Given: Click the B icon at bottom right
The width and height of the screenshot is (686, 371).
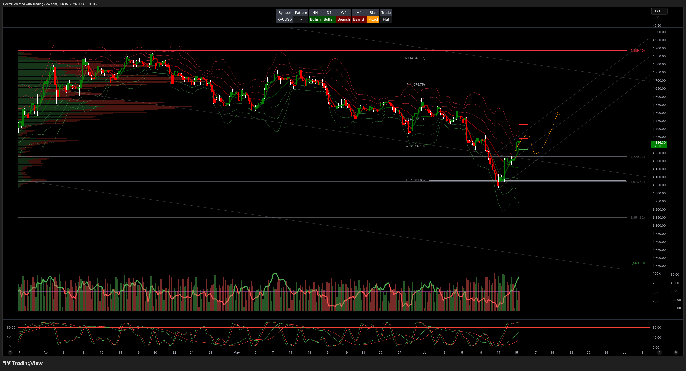Looking at the screenshot, I should (x=676, y=352).
